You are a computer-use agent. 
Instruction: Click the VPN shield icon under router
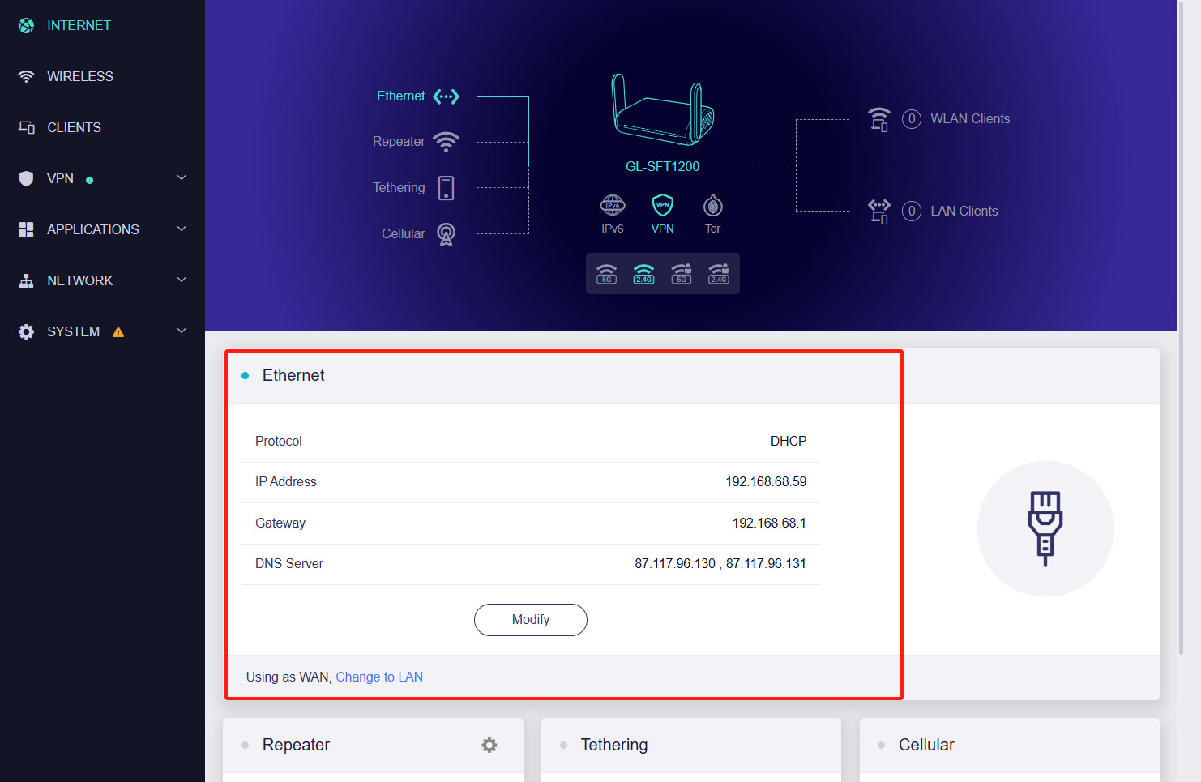click(663, 205)
